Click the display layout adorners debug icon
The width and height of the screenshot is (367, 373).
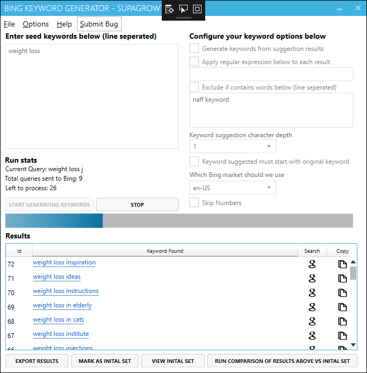197,10
